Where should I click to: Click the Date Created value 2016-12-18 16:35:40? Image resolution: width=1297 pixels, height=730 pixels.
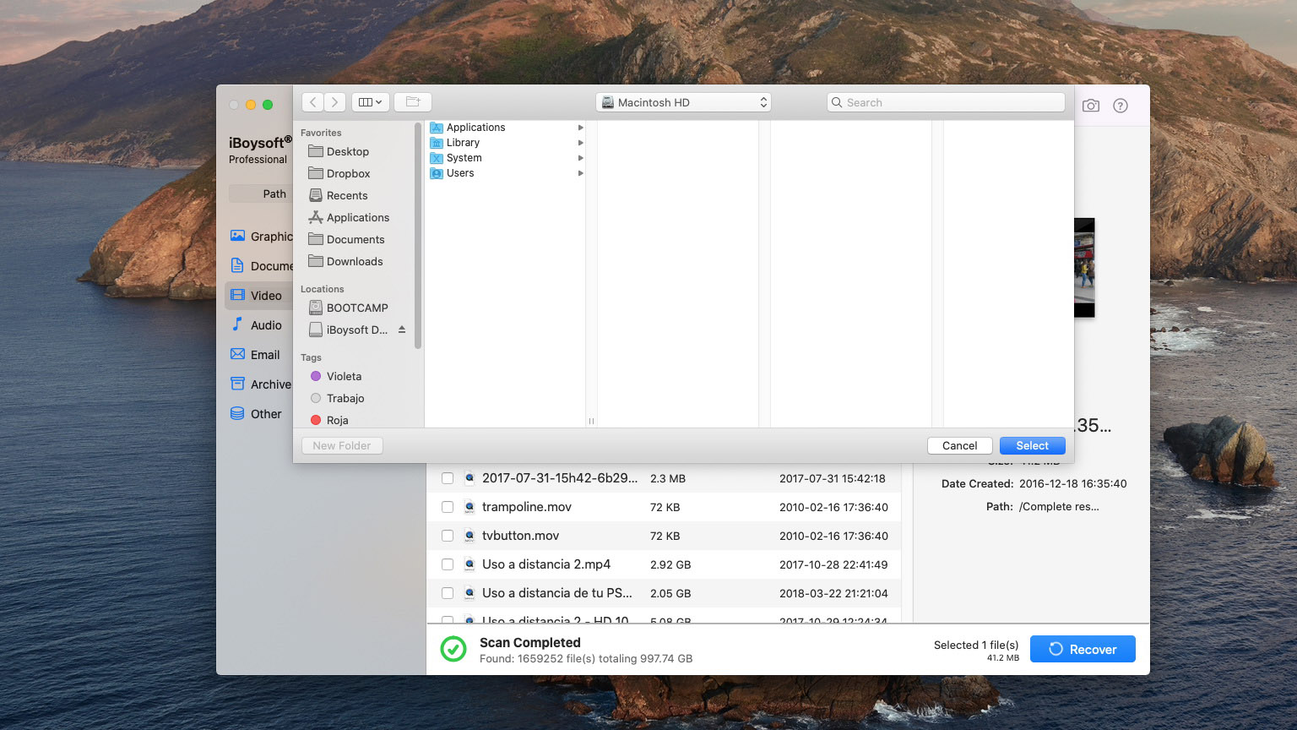pos(1072,484)
